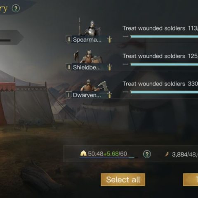Screen dimensions: 198x198
Task: Select the Spearman soldier portrait
Action: point(90,27)
